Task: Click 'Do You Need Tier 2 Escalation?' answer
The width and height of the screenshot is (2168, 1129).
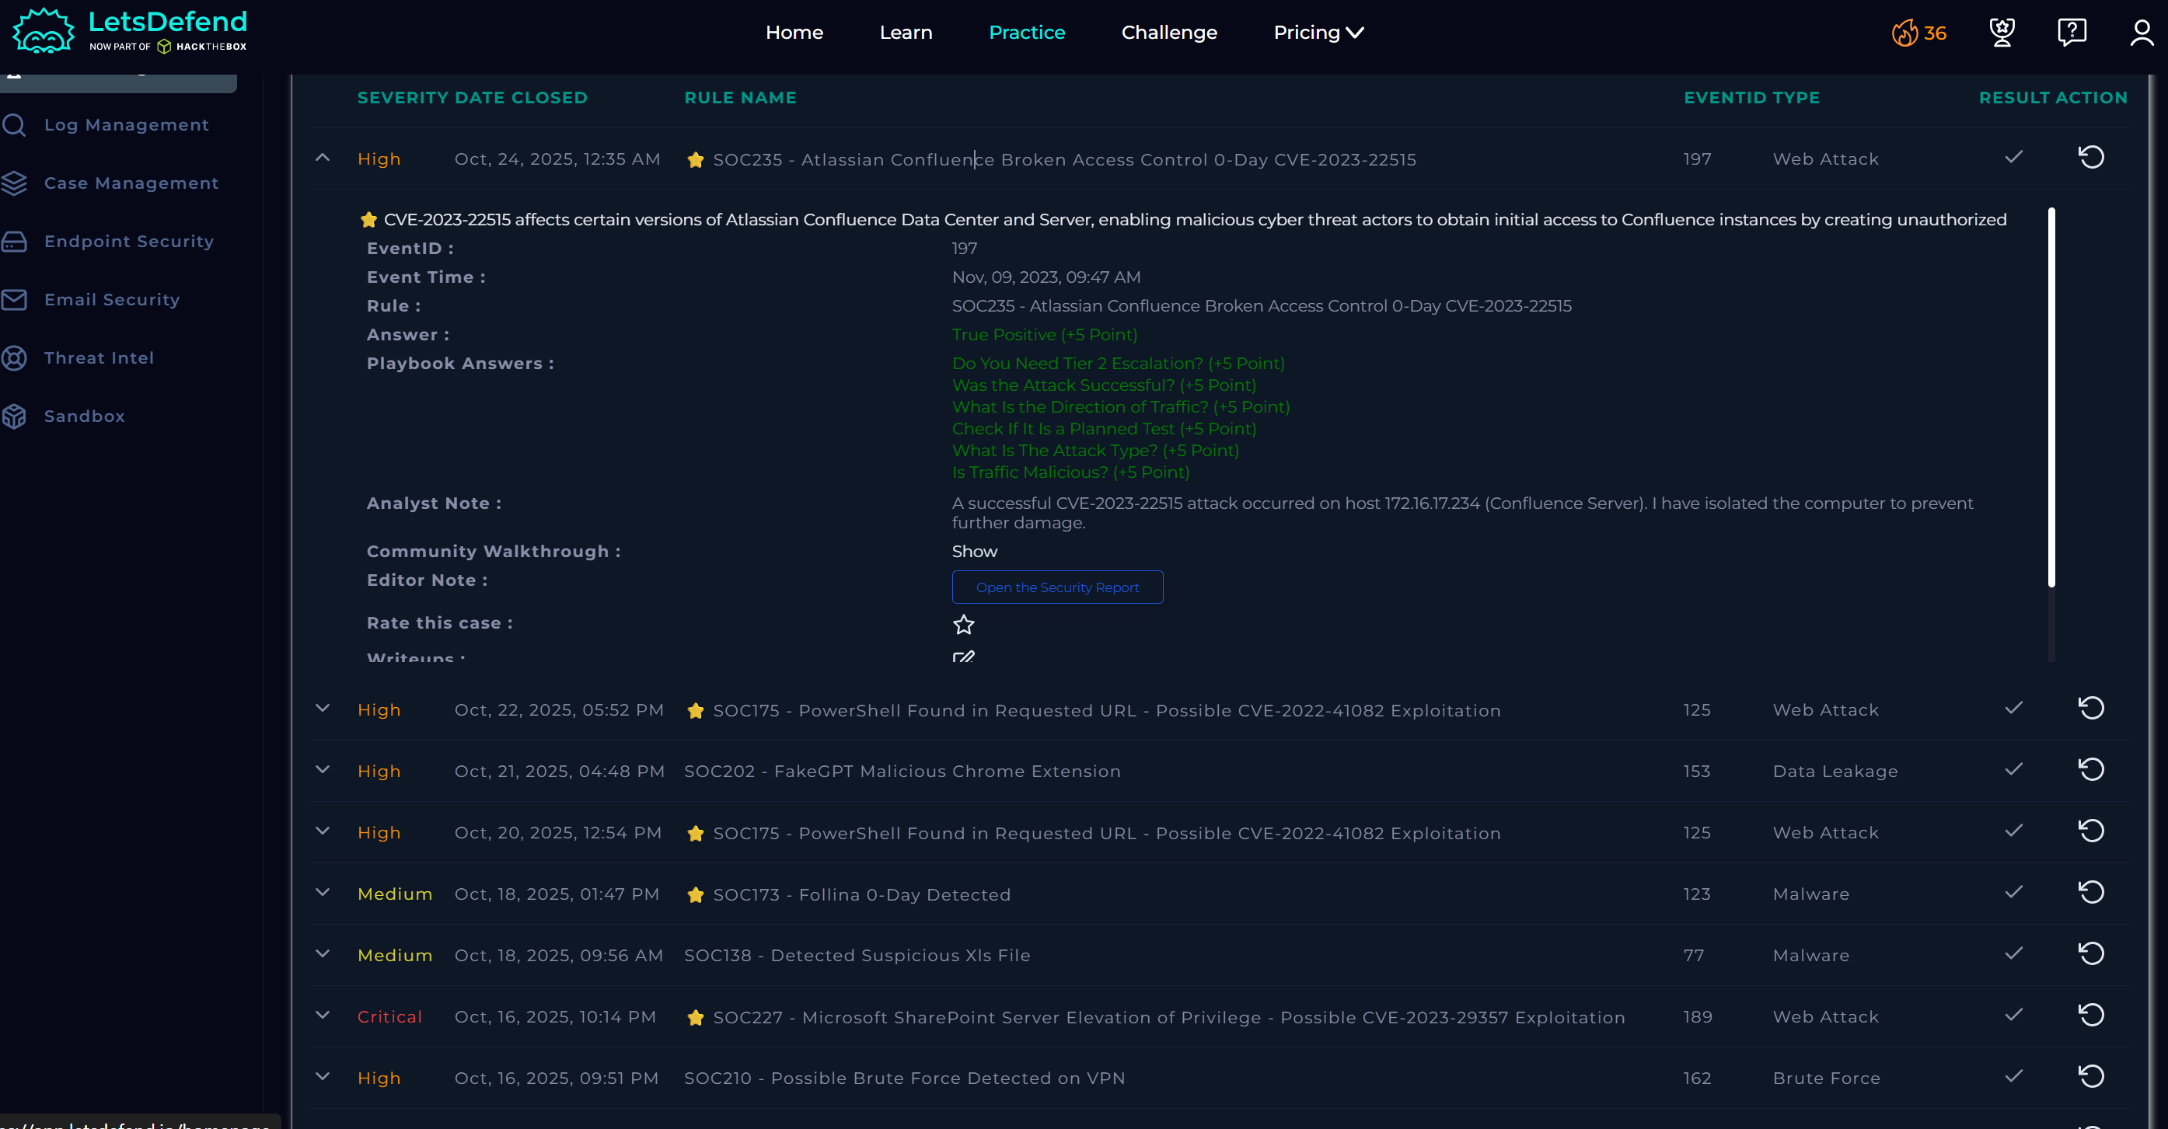Action: [1118, 364]
